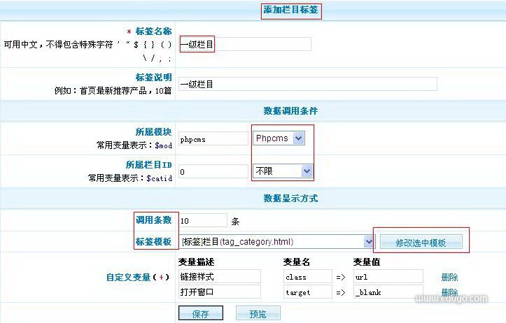506x323 pixels.
Task: Delete the 链接样式 variable row
Action: [449, 278]
